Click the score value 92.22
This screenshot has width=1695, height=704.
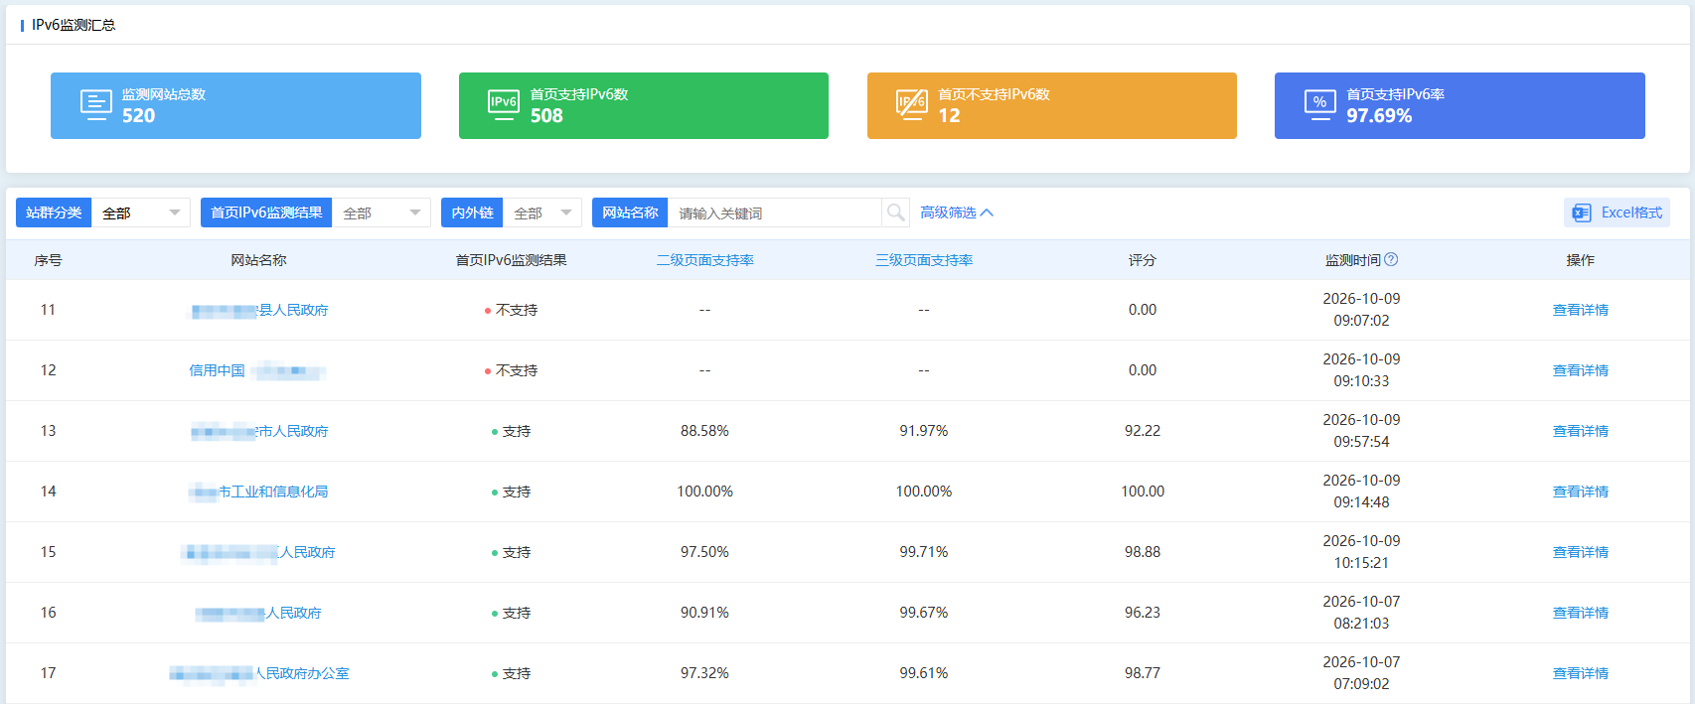1143,431
